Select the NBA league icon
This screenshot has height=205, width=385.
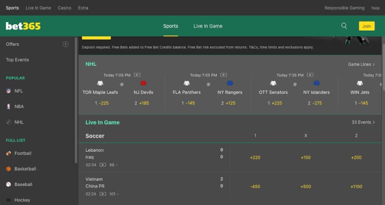pyautogui.click(x=8, y=106)
